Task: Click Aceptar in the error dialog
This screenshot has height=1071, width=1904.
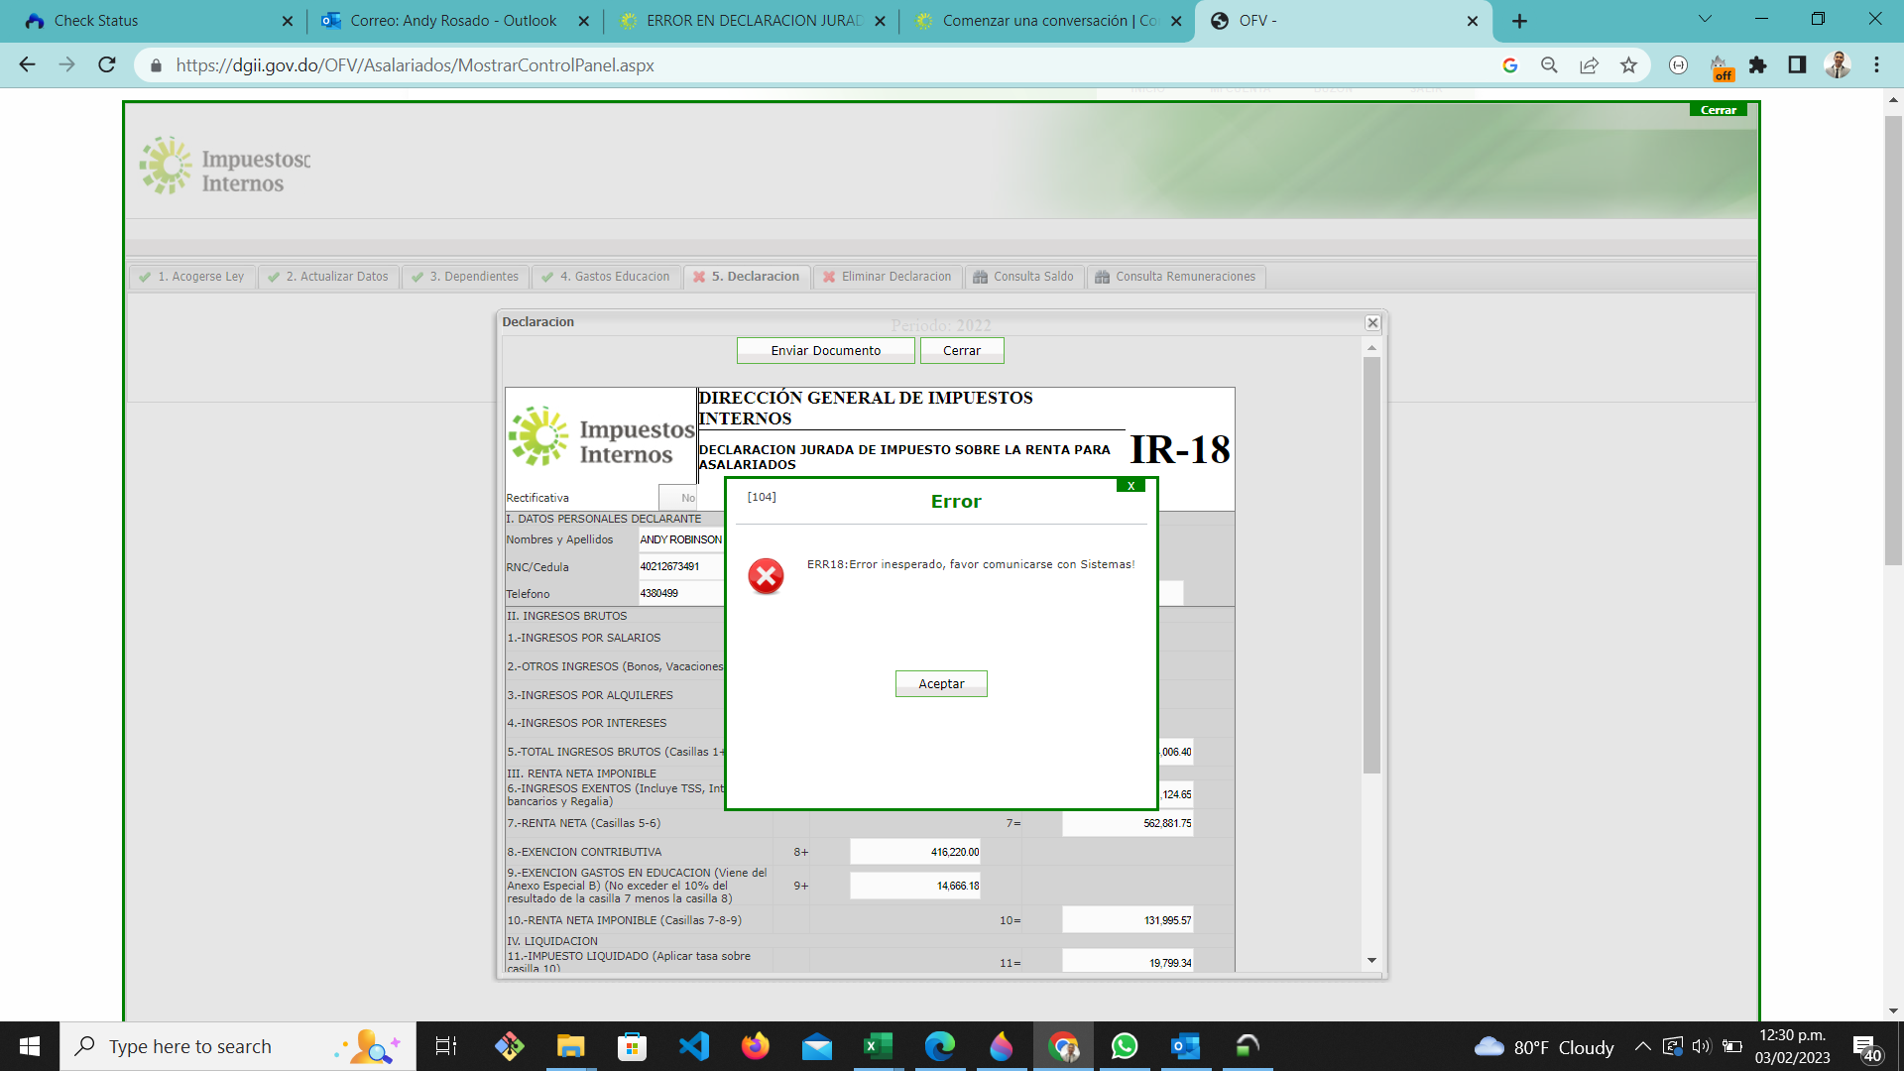Action: (940, 684)
